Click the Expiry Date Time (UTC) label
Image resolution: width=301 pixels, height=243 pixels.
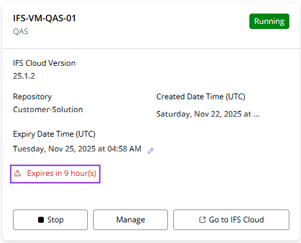(x=54, y=134)
